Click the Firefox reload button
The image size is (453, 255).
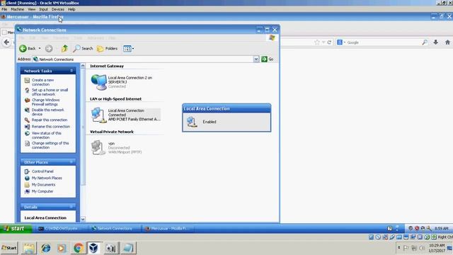[329, 42]
